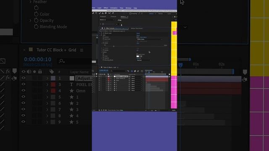This screenshot has width=269, height=151.
Task: Choose the Default workspace in center window
Action: 151,13
